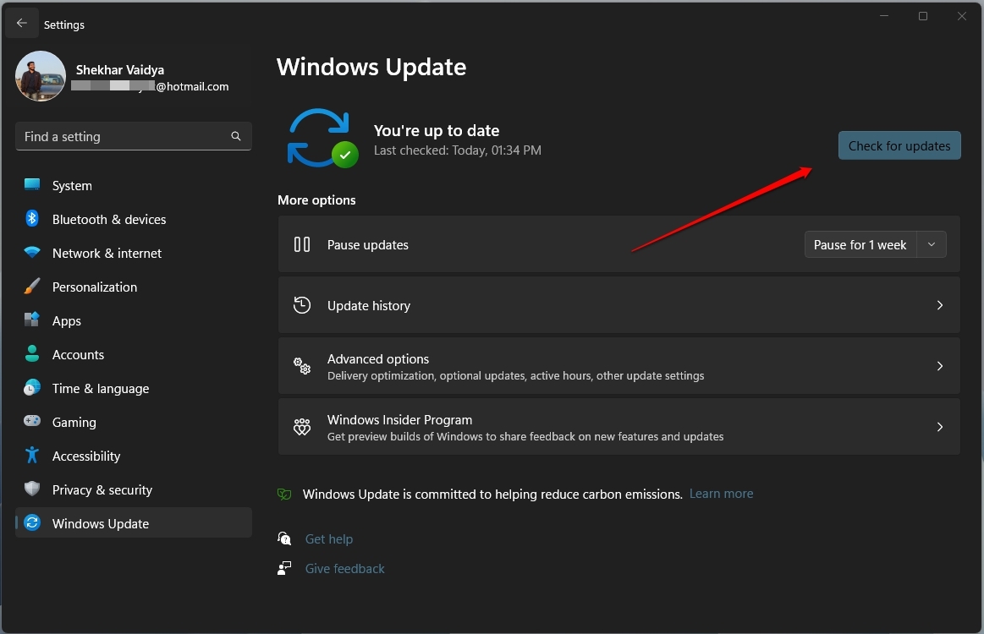Click the Give feedback icon
984x634 pixels.
pyautogui.click(x=284, y=568)
